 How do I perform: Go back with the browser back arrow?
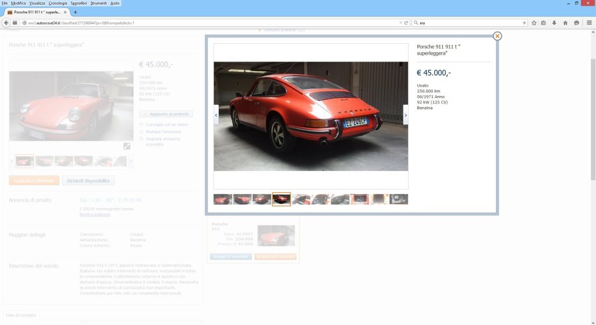[6, 23]
